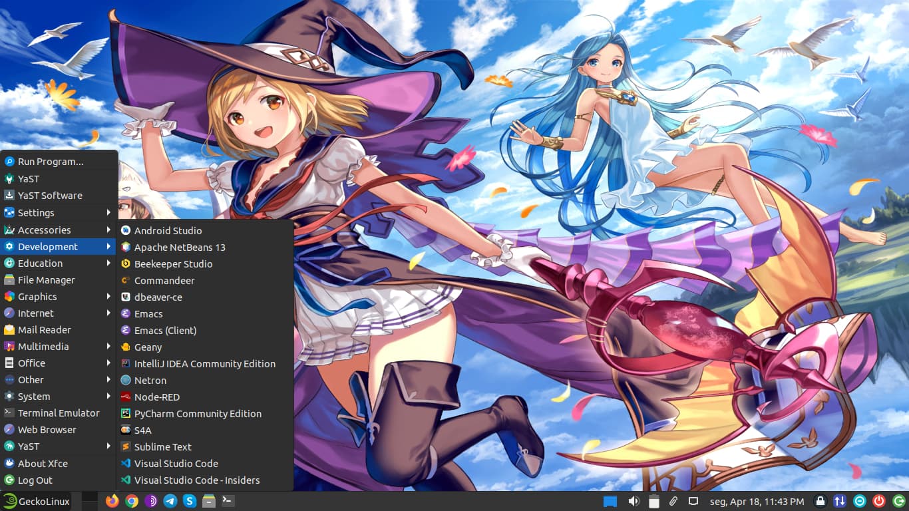Open Visual Studio Code - Insiders
Image resolution: width=909 pixels, height=511 pixels.
pos(205,480)
